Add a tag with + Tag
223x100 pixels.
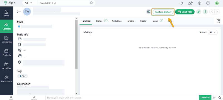tap(23, 76)
